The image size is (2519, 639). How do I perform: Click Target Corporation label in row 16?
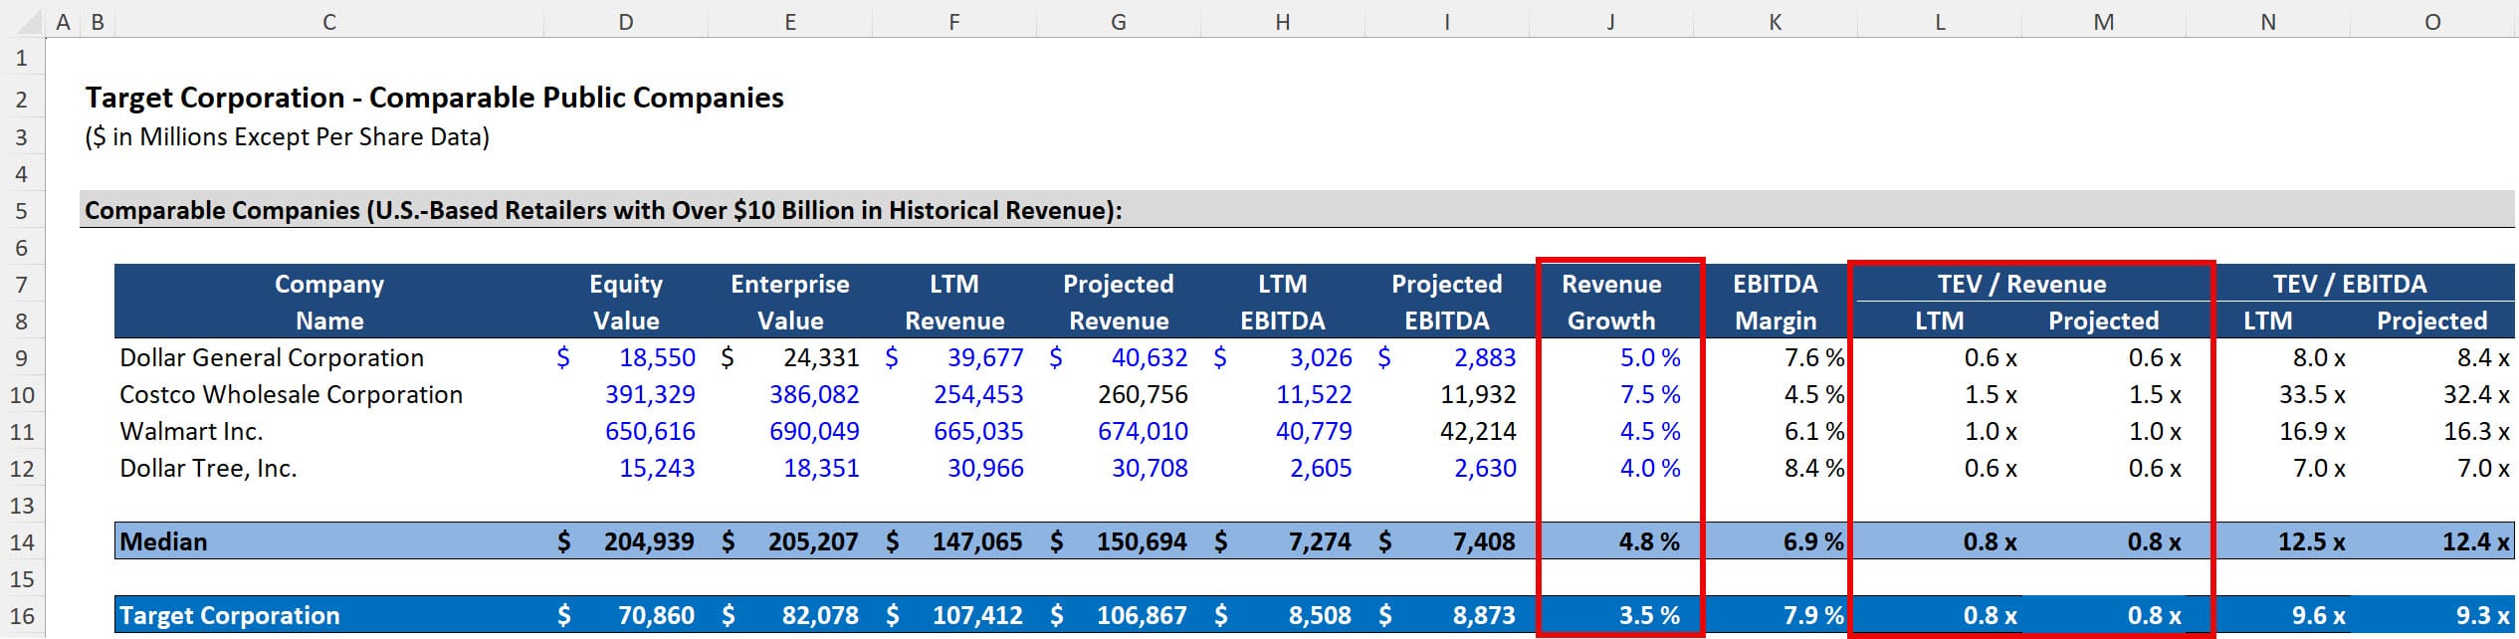click(230, 616)
